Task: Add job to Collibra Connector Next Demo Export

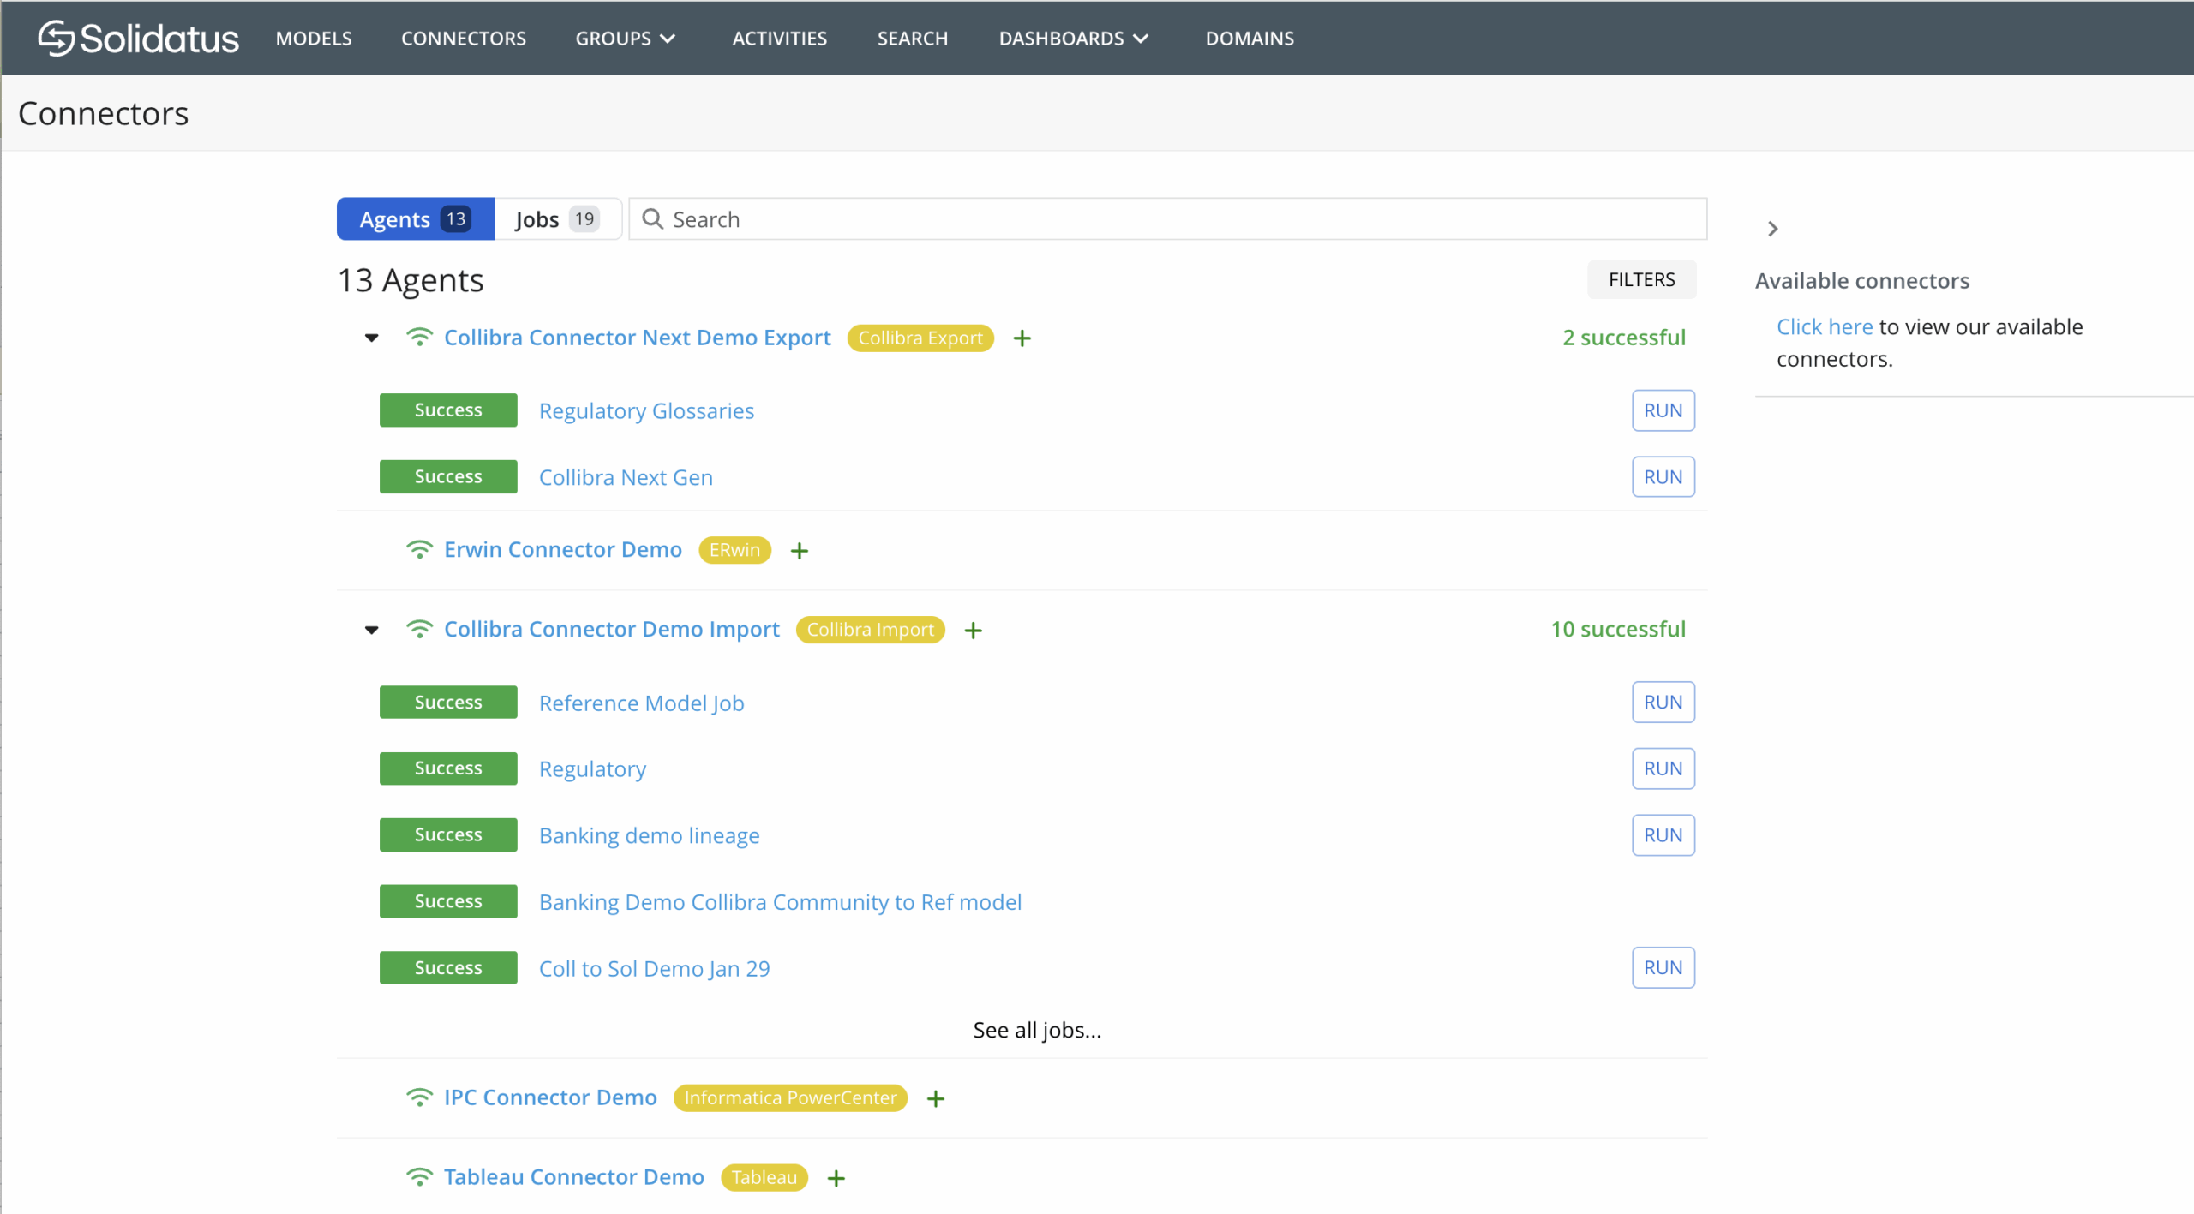Action: pos(1022,338)
